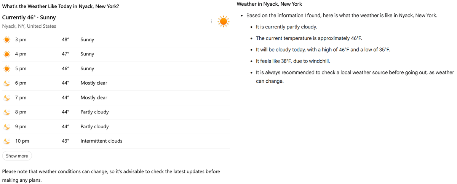
Task: Expand the forecast with Show more
Action: pyautogui.click(x=17, y=156)
